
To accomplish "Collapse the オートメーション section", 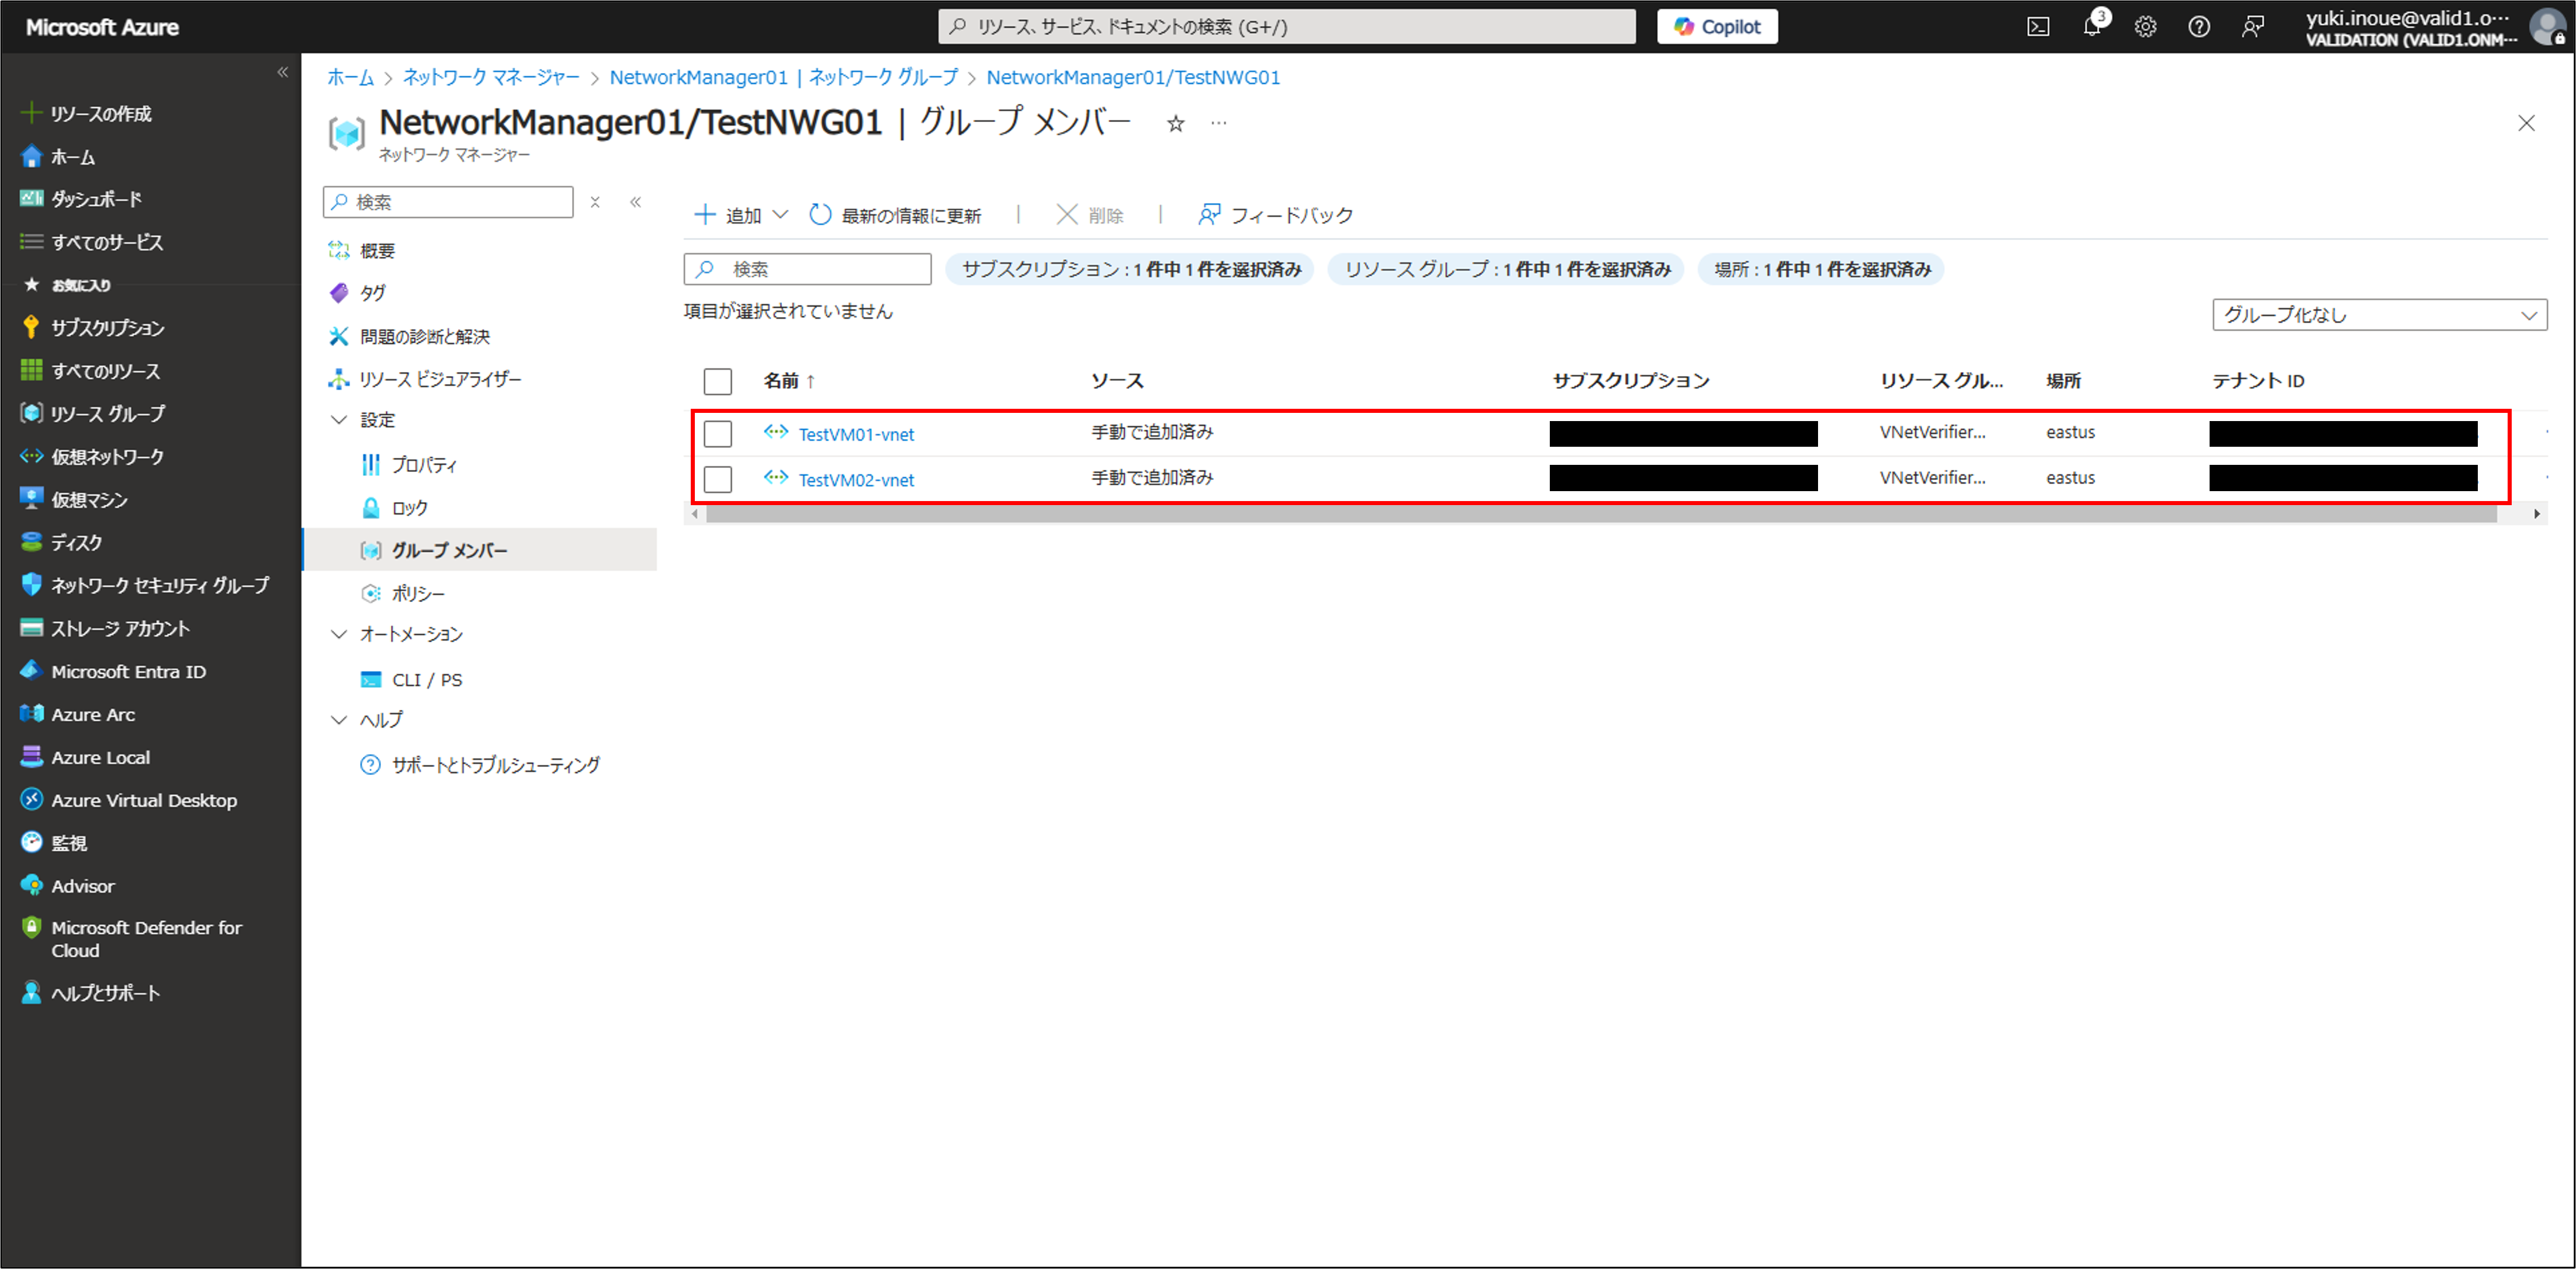I will (339, 634).
